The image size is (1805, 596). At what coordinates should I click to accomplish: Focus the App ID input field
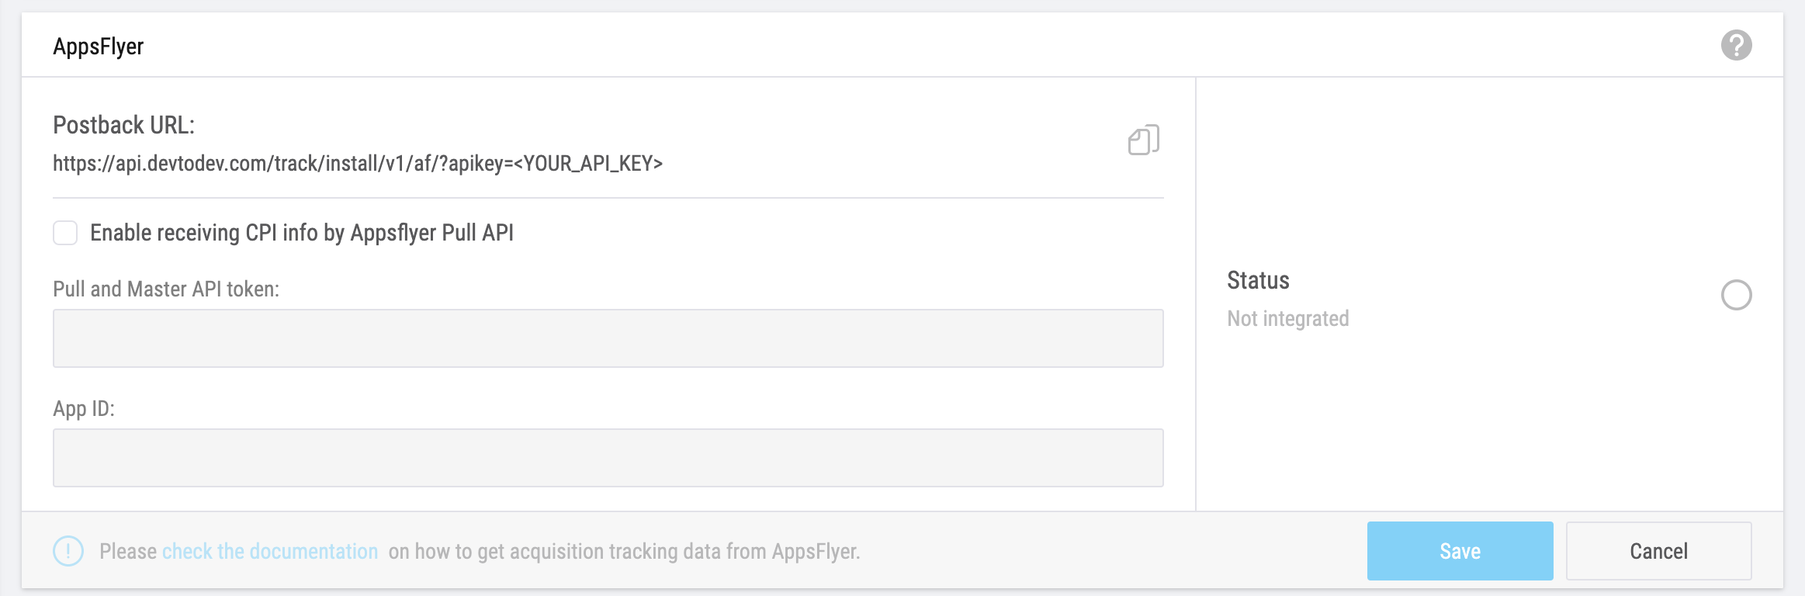click(608, 458)
